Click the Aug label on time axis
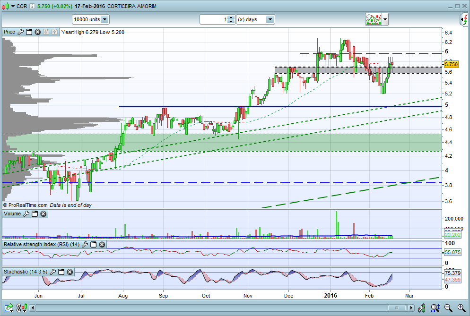Image resolution: width=470 pixels, height=316 pixels. [x=123, y=296]
